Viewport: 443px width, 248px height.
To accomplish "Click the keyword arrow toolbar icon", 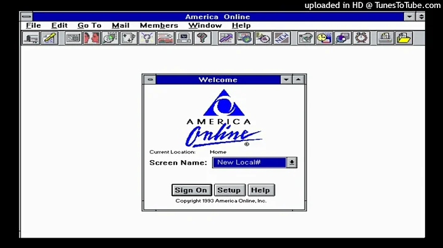I will pos(306,38).
